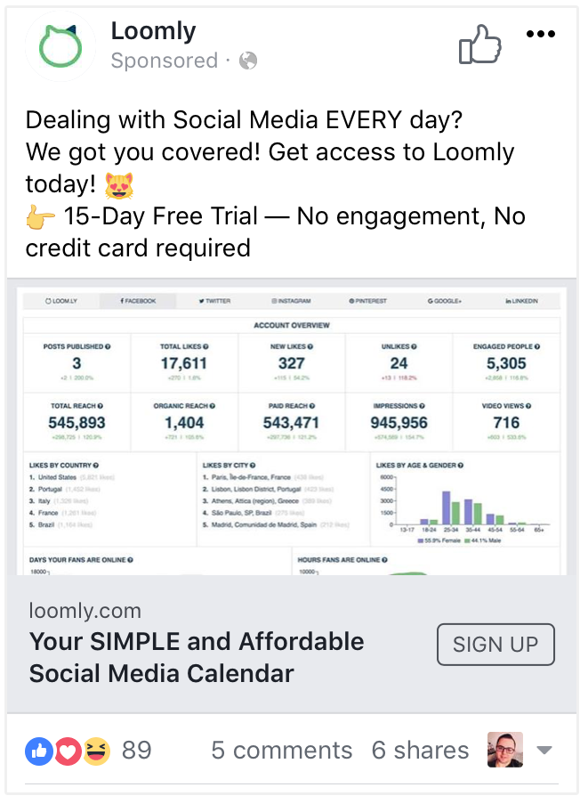The height and width of the screenshot is (804, 588).
Task: Open the Loomly page name link
Action: click(x=153, y=32)
